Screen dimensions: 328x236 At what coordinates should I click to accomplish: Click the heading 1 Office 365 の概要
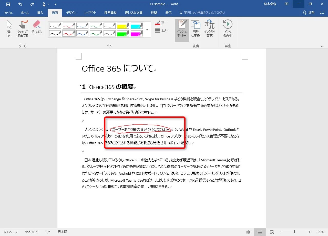click(108, 87)
